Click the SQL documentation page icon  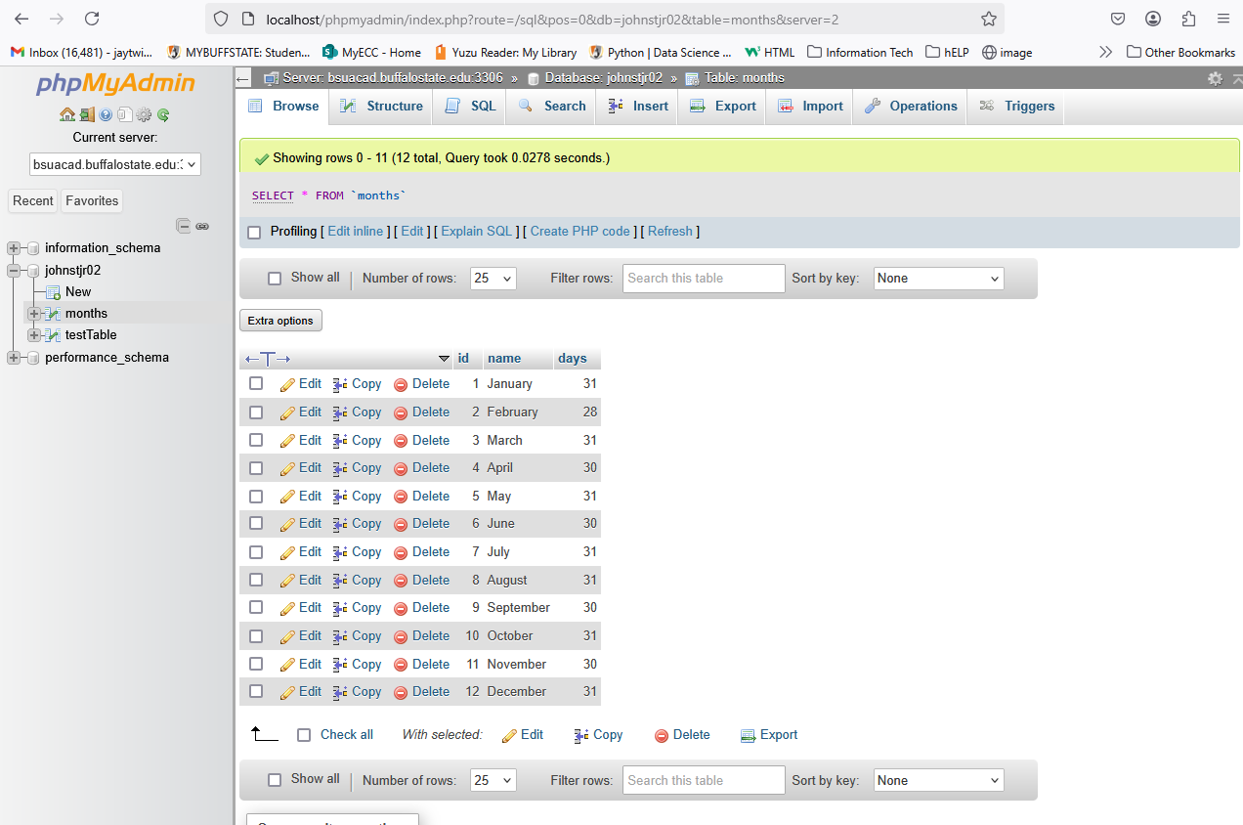(x=124, y=114)
